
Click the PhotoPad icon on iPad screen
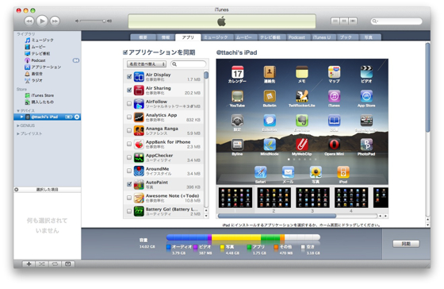(366, 144)
